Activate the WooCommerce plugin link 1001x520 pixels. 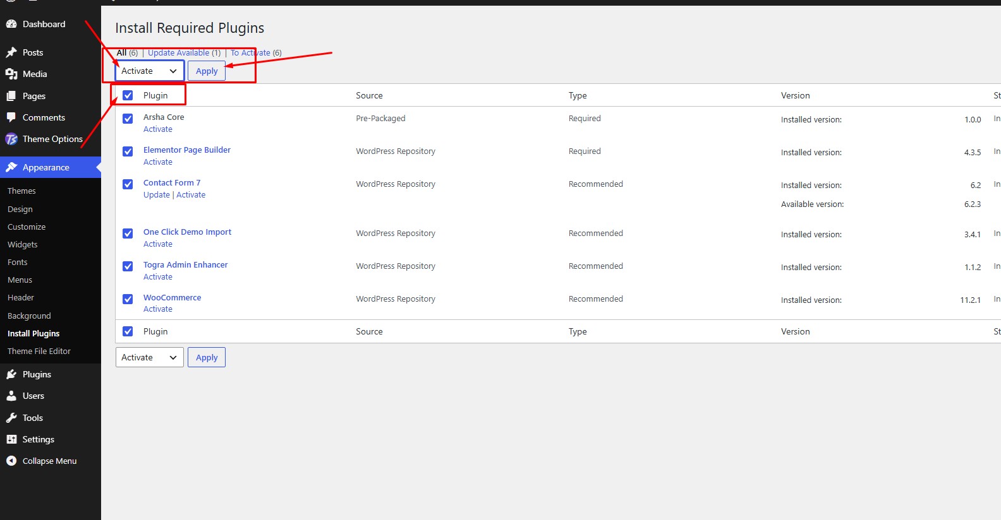(158, 309)
